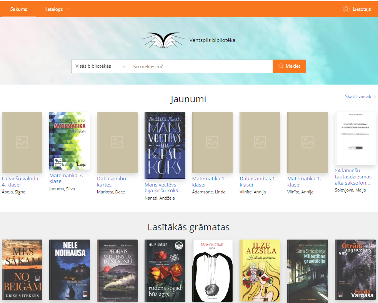Click the Skatīt vairāk arrow icon
This screenshot has height=303, width=378.
pyautogui.click(x=375, y=97)
